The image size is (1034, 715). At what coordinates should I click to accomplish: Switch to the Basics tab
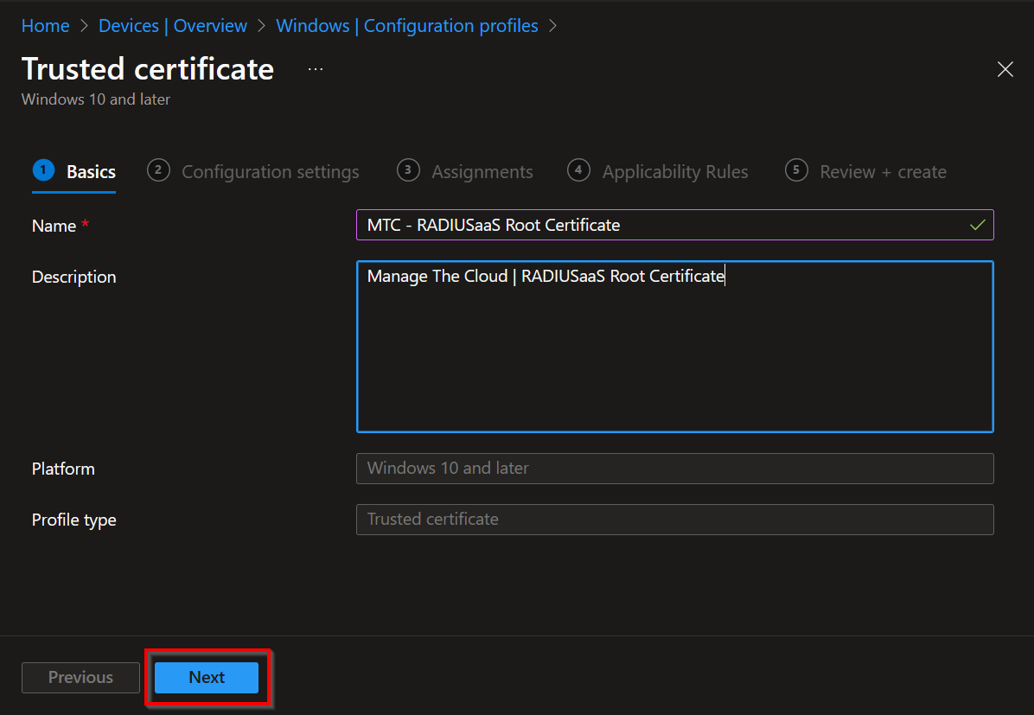tap(90, 171)
